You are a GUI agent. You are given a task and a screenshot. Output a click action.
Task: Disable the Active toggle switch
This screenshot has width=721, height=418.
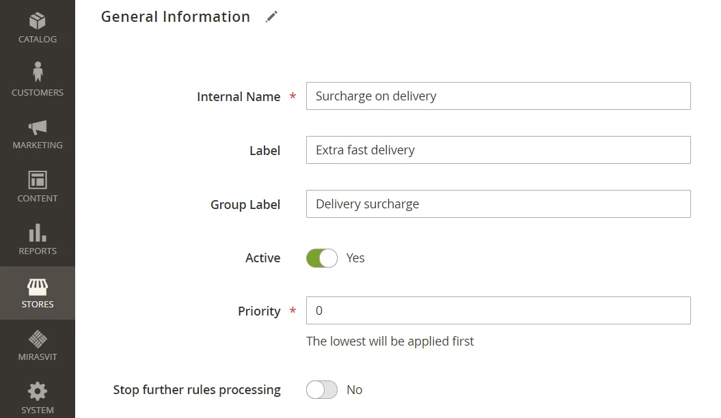(322, 258)
